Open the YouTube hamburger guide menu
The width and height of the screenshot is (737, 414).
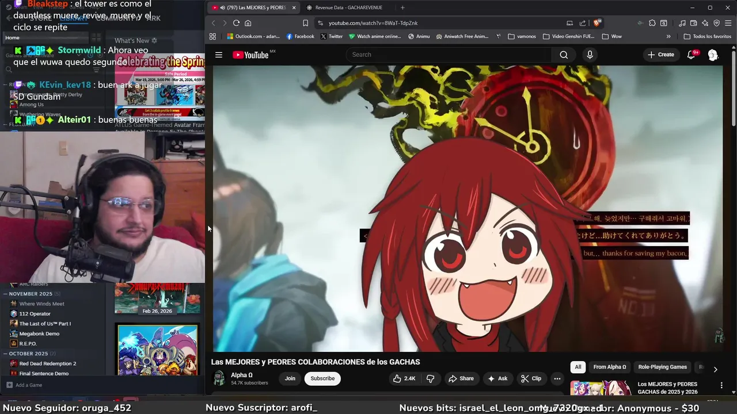219,55
